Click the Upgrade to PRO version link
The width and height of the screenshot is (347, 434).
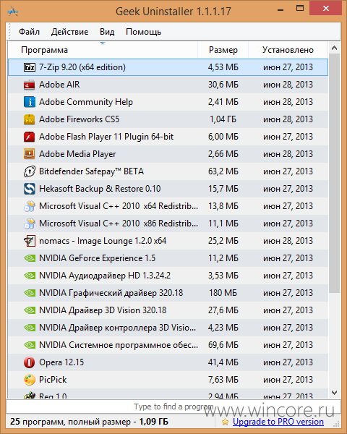tap(278, 422)
